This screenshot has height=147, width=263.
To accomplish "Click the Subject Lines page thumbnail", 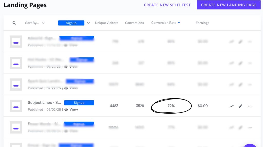I will pos(16,106).
